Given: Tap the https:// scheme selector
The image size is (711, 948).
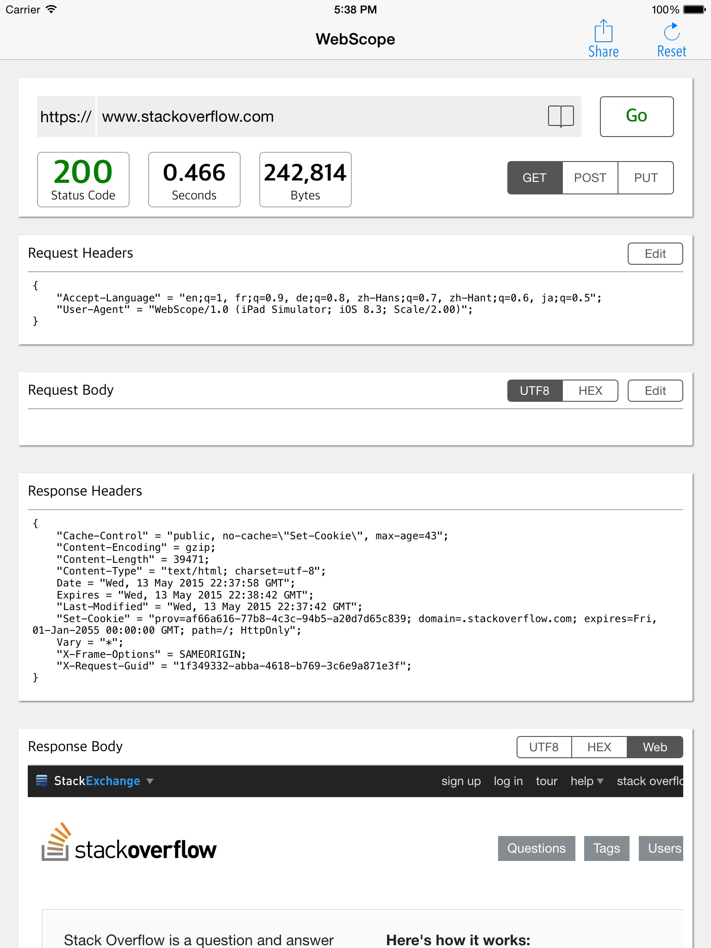Looking at the screenshot, I should [x=66, y=117].
